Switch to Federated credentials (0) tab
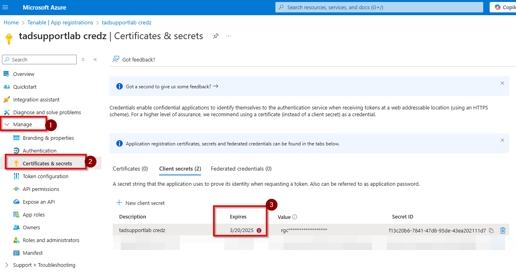This screenshot has height=276, width=516. pyautogui.click(x=241, y=169)
